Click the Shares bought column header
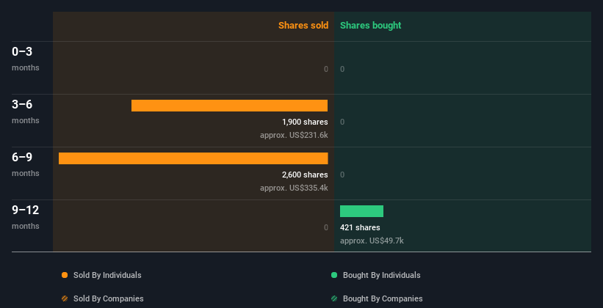The width and height of the screenshot is (603, 308). click(371, 26)
